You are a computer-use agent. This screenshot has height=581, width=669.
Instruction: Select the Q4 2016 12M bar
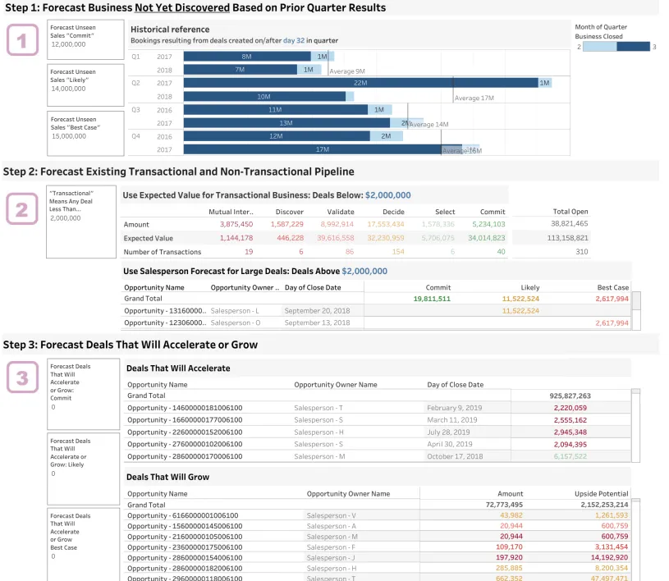coord(277,136)
